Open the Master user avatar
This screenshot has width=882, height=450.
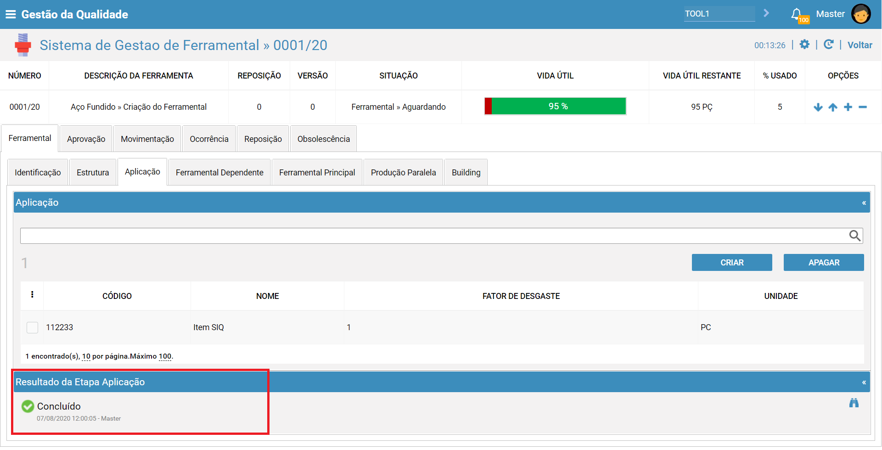[x=861, y=14]
